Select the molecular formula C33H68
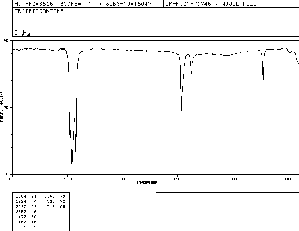 pos(23,33)
